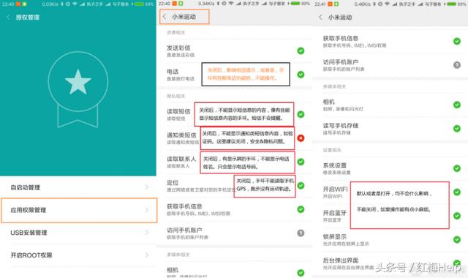
Task: Toggle 电话 permission green check
Action: [301, 75]
